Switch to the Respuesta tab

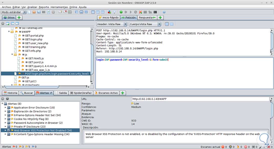[x=147, y=17]
